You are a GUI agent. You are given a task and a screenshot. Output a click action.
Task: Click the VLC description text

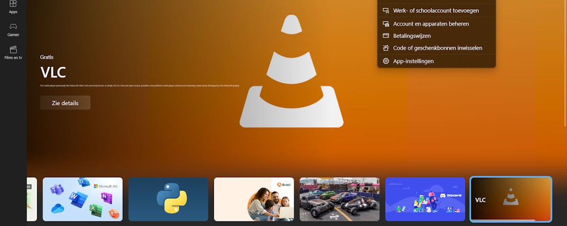pos(140,86)
